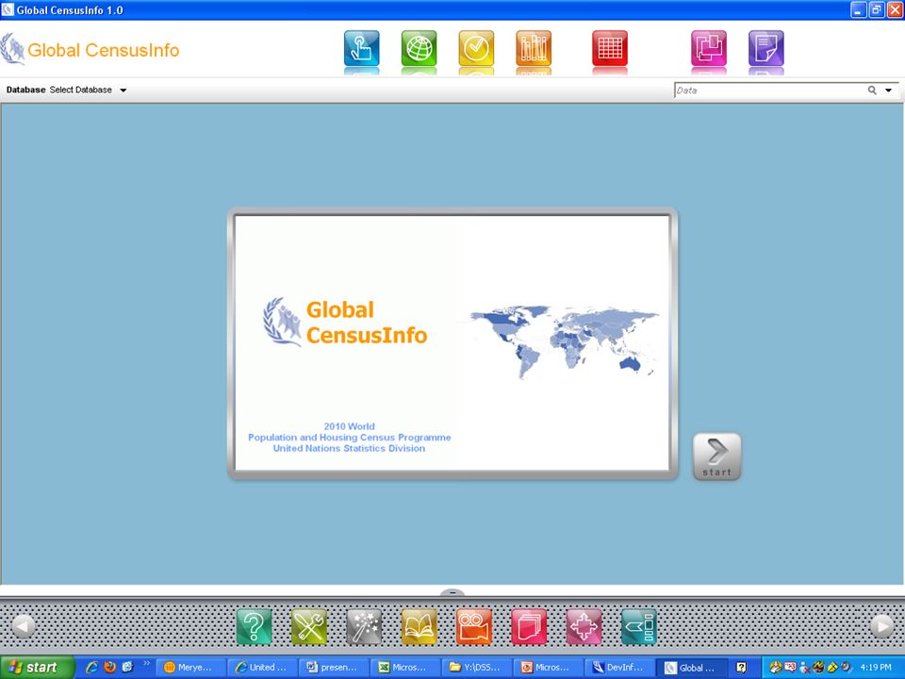Launch the magic wand wizard icon

[x=364, y=626]
